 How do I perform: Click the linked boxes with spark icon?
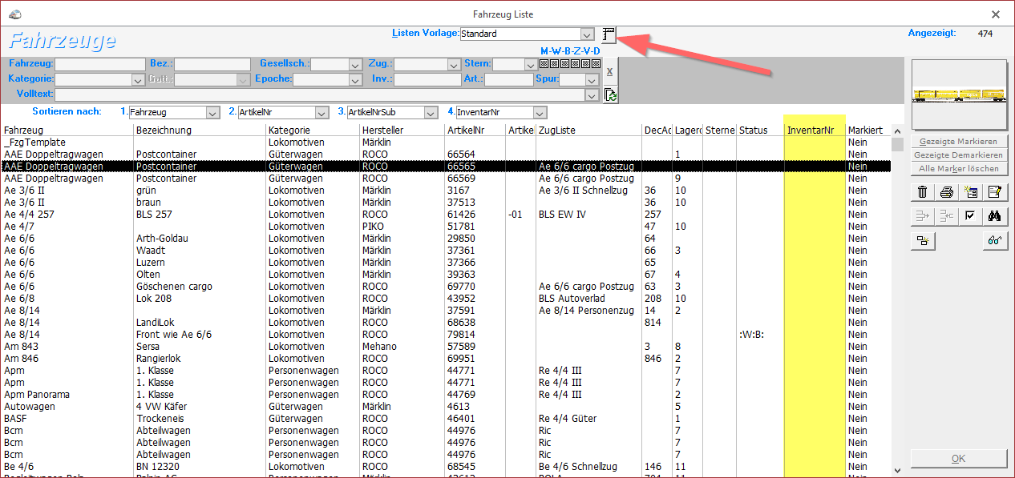(x=922, y=241)
